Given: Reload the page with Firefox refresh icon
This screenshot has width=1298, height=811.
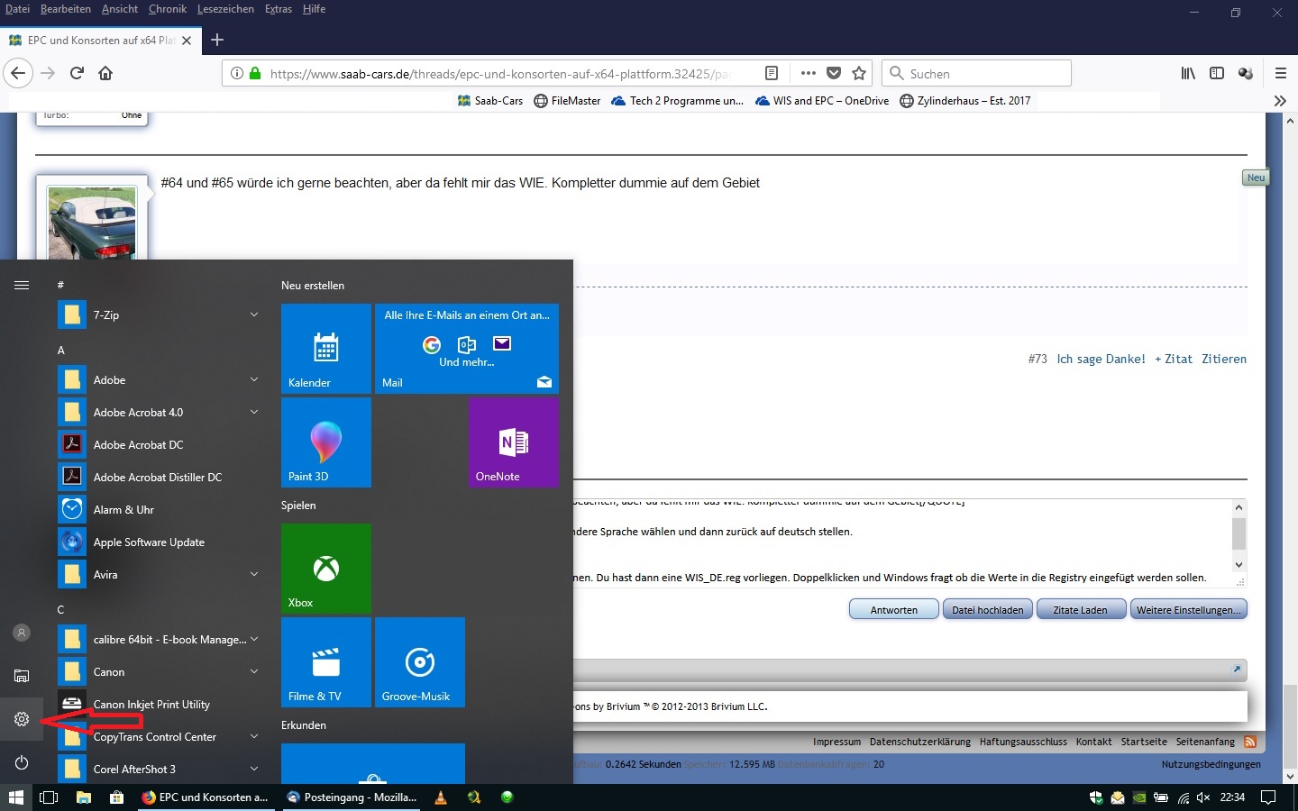Looking at the screenshot, I should [77, 73].
